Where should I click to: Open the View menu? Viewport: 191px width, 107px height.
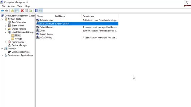20,6
